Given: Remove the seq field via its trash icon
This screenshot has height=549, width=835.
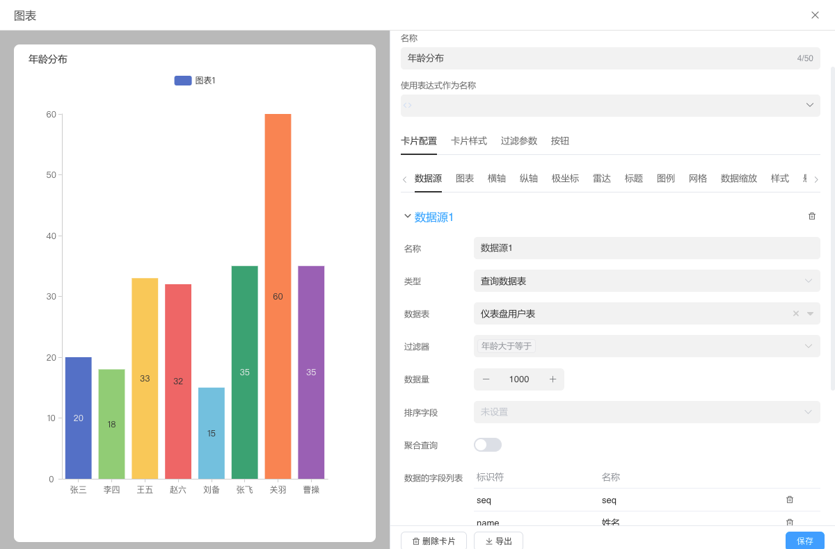Looking at the screenshot, I should click(790, 500).
